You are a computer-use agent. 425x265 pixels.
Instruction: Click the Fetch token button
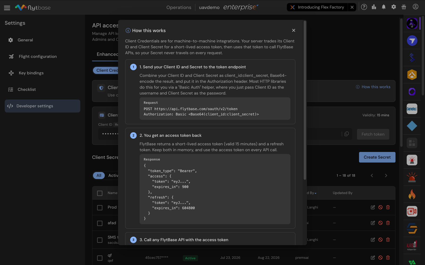[x=373, y=134]
